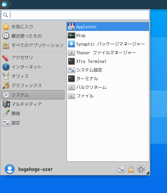Screen dimensions: 167x193
Task: Open the お気に入り favorites category
Action: coord(33,27)
